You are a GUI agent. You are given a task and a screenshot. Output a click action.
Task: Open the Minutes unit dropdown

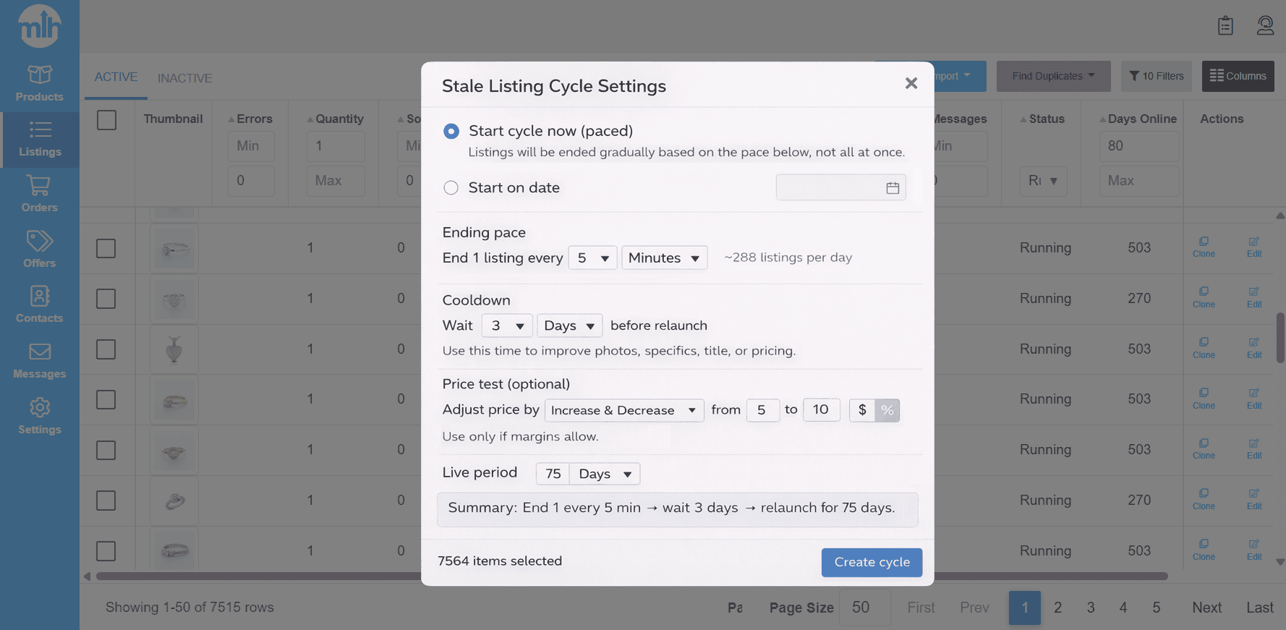pyautogui.click(x=664, y=257)
